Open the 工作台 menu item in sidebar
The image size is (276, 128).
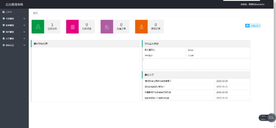9,12
